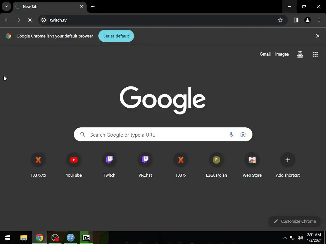Image resolution: width=326 pixels, height=244 pixels.
Task: Open the Web Store shortcut
Action: coord(252,165)
